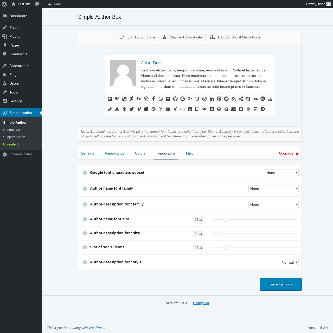Open the John Doe author name link

(x=151, y=63)
